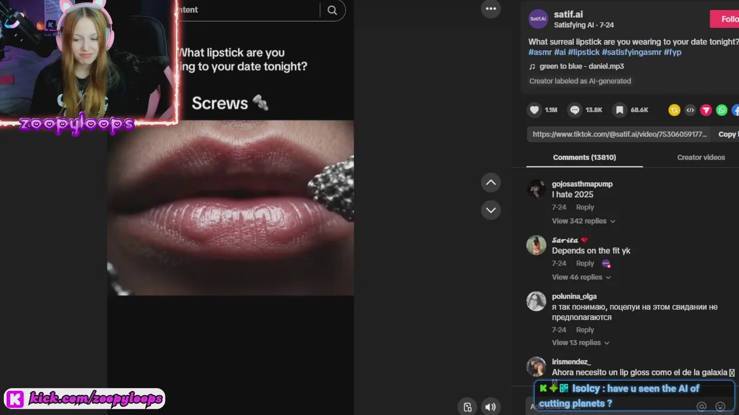Screen dimensions: 739x415
Task: Like the video with heart icon
Action: coord(535,110)
